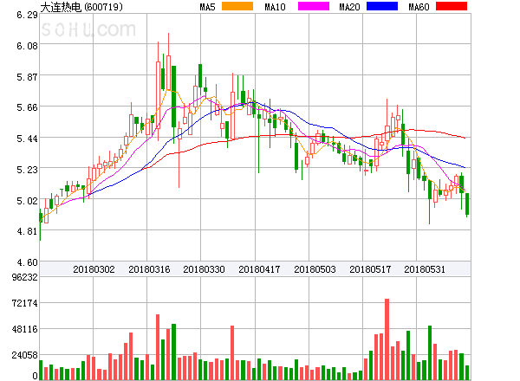
Task: Click the blue MA20 legend swatch
Action: click(382, 6)
